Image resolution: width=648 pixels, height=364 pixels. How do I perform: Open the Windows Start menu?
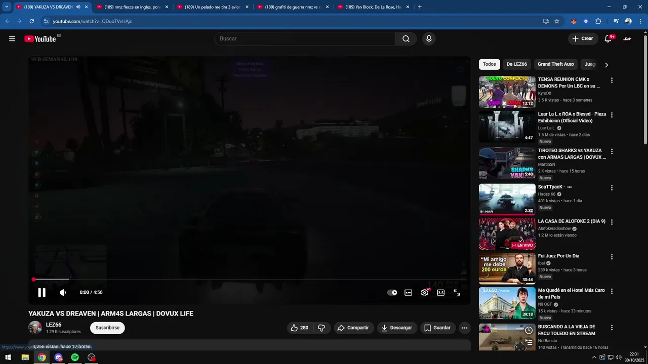[8, 357]
